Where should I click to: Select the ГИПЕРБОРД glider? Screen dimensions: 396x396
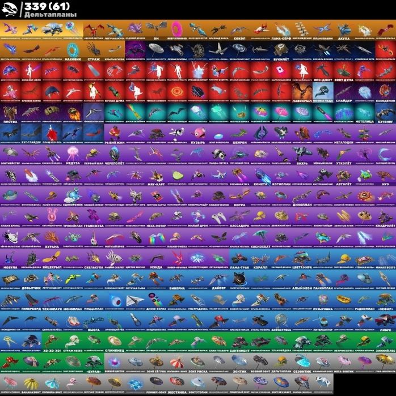pyautogui.click(x=31, y=300)
